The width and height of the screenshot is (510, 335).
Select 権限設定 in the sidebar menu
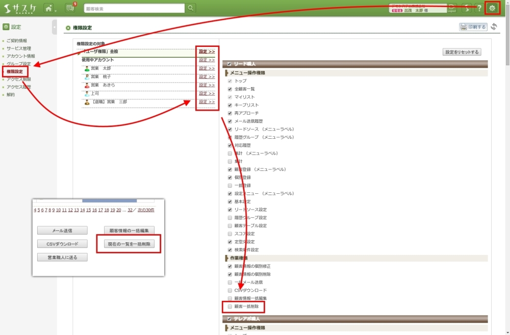pyautogui.click(x=15, y=71)
